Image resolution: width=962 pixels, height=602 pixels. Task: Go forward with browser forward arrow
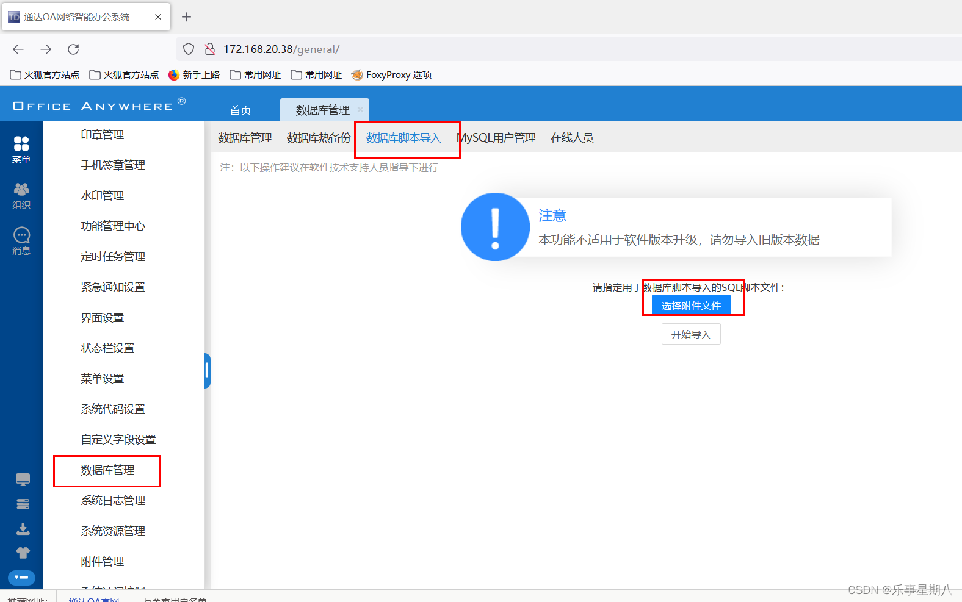pyautogui.click(x=46, y=49)
